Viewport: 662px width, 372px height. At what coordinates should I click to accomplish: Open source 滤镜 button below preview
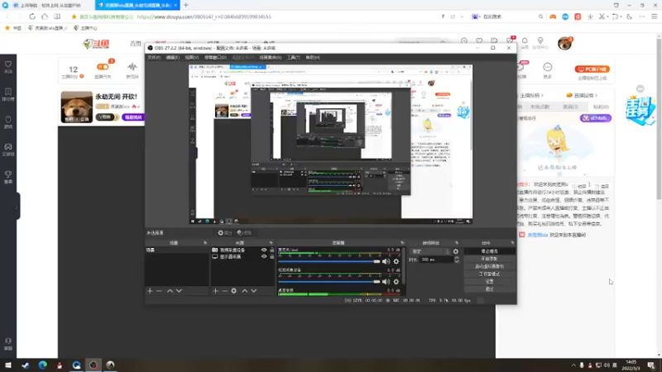coord(244,233)
